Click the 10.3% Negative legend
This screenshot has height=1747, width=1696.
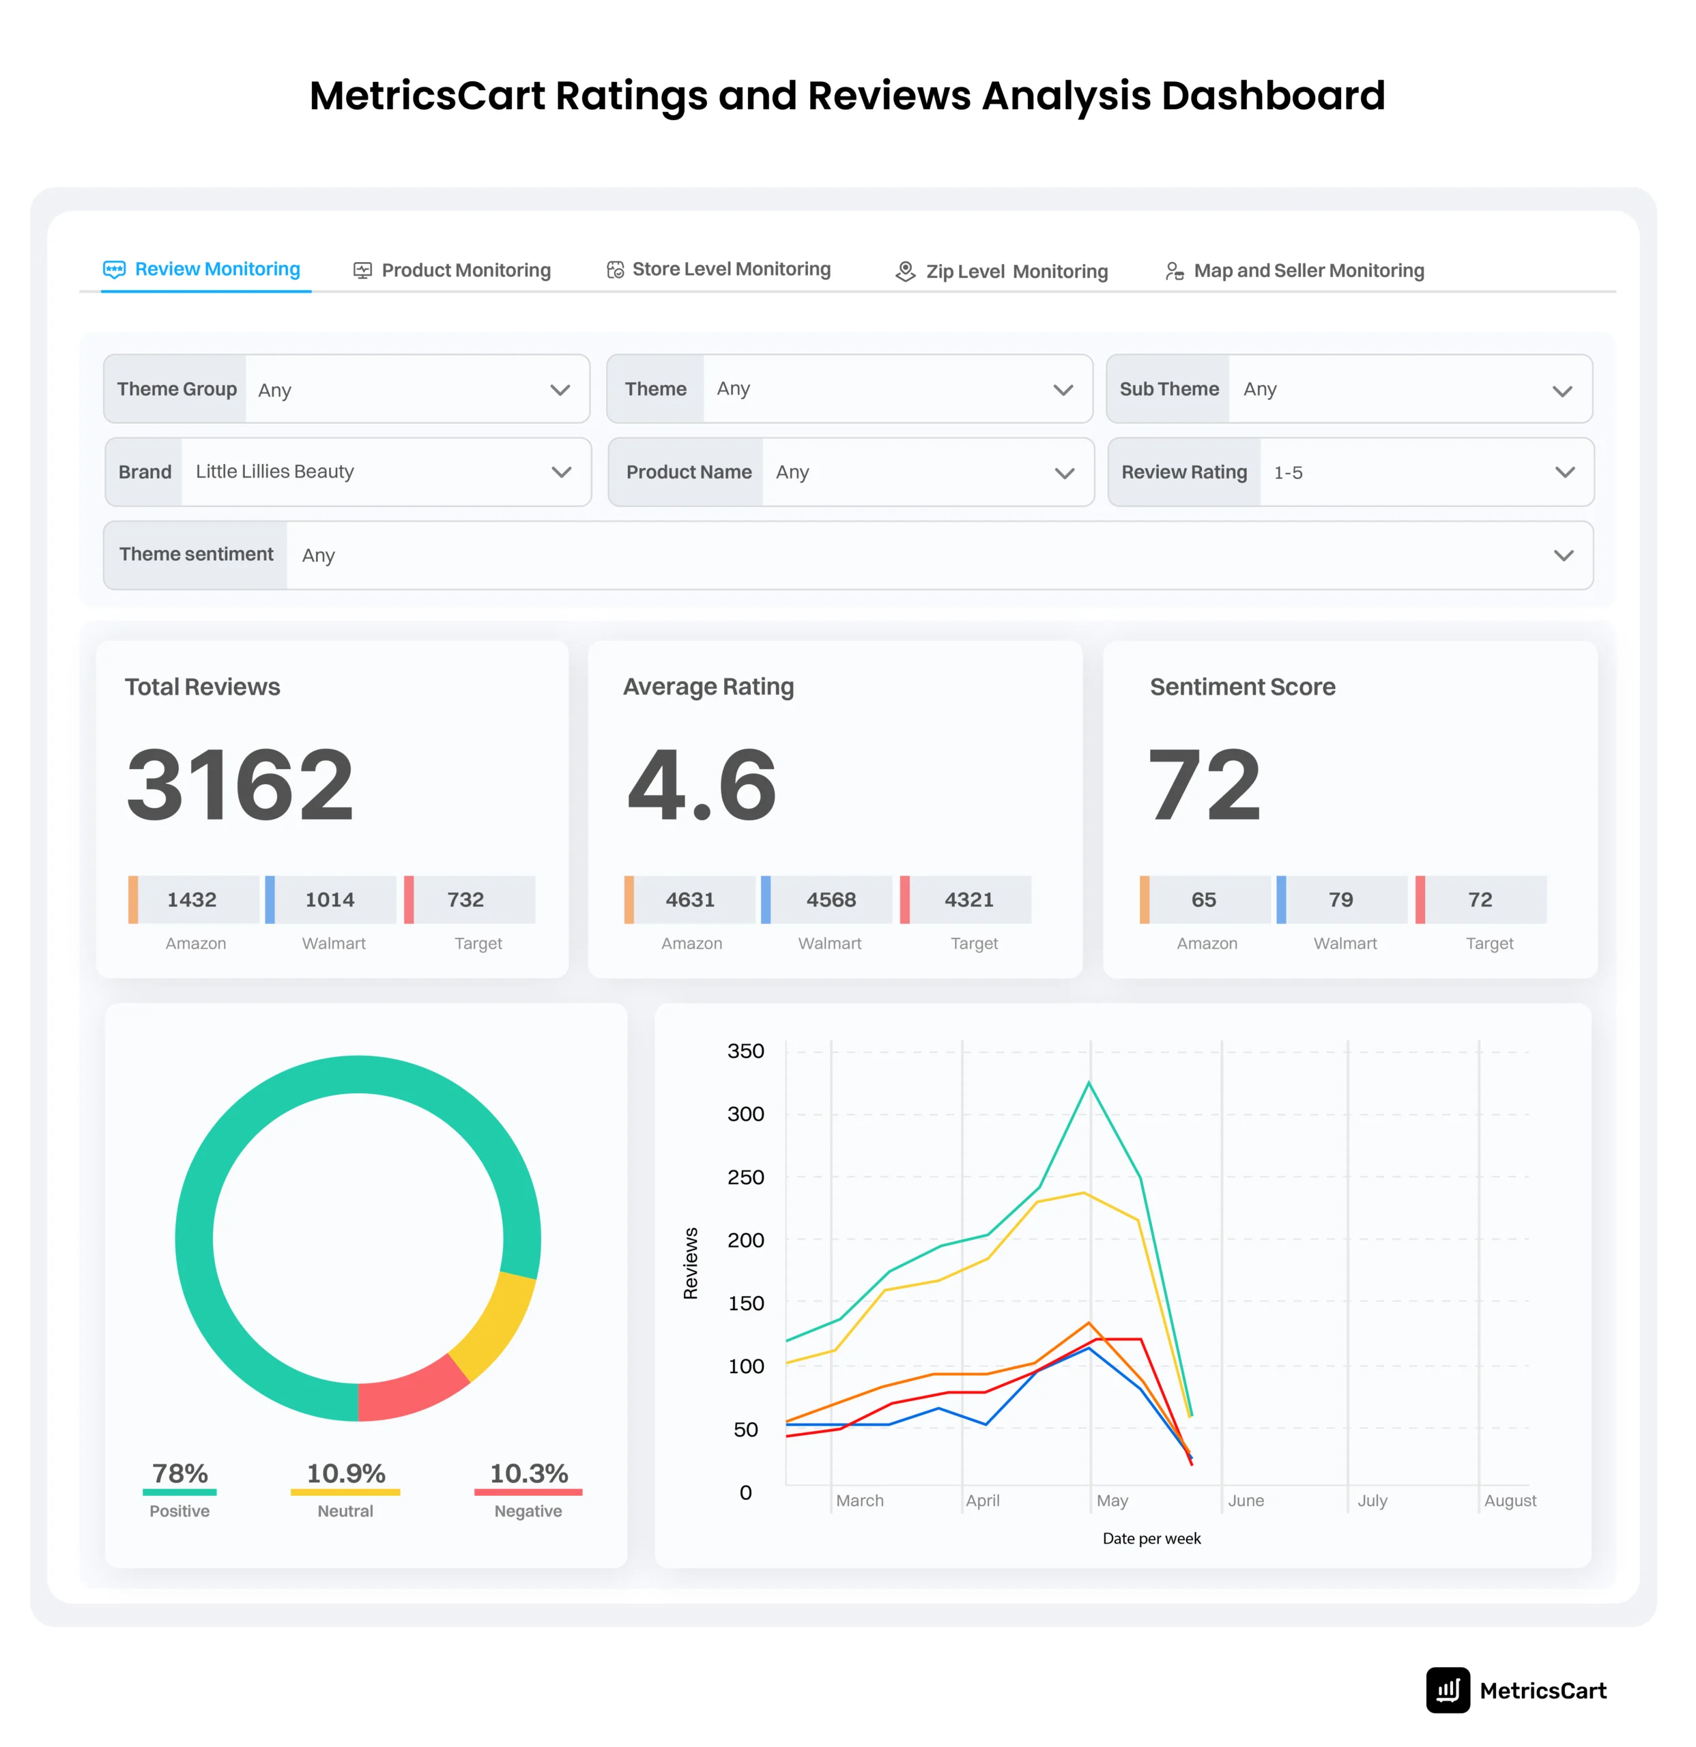click(528, 1490)
